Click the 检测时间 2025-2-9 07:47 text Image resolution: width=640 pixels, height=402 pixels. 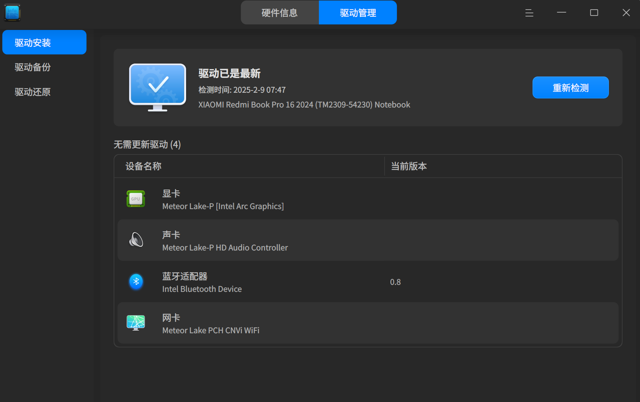click(x=242, y=90)
